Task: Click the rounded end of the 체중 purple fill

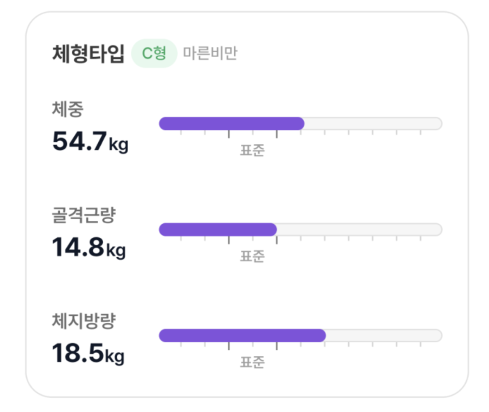Action: tap(300, 123)
